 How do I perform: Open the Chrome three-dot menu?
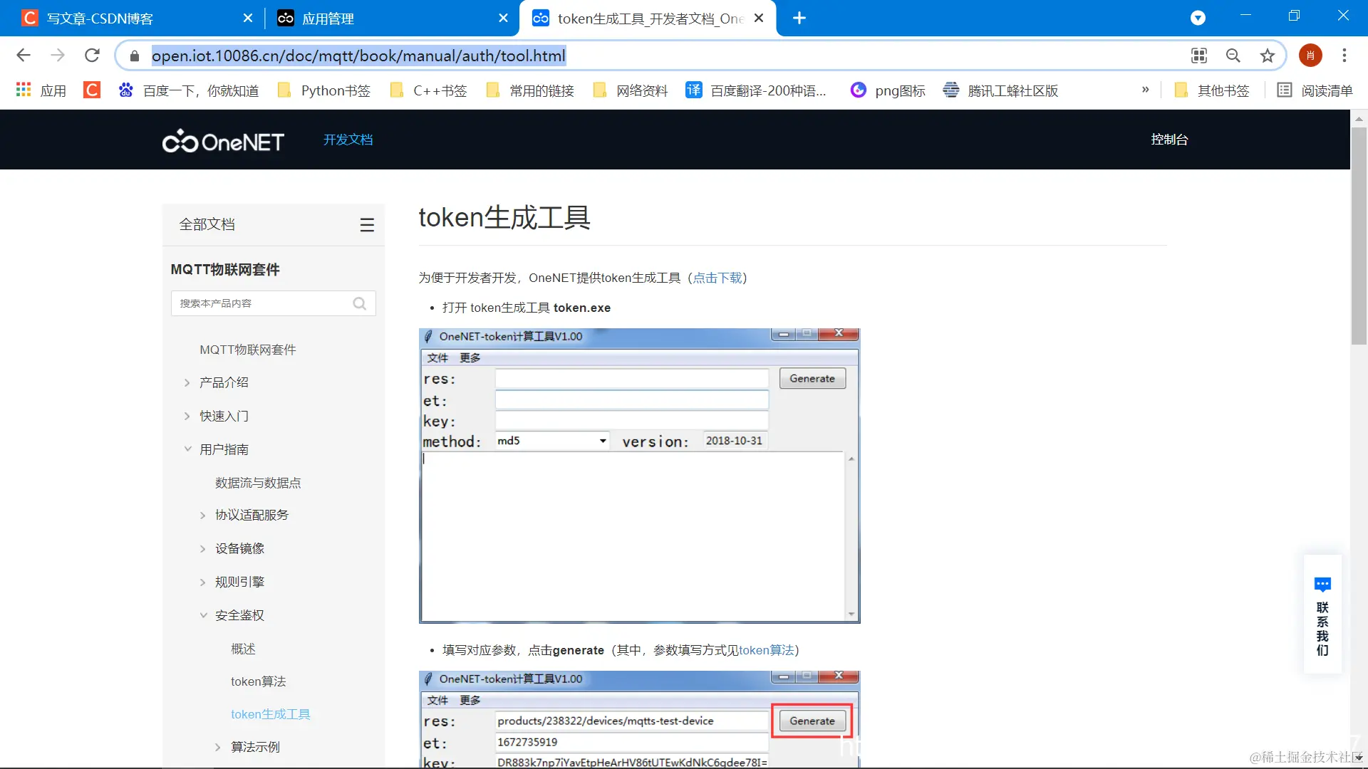1344,56
